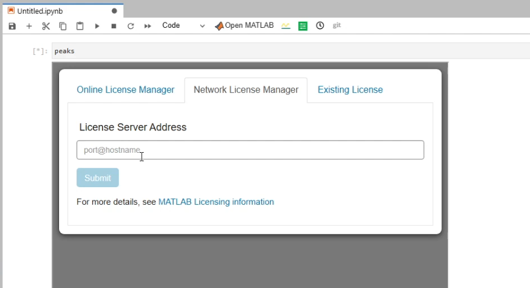
Task: Paste cell using the clipboard icon
Action: pos(80,26)
